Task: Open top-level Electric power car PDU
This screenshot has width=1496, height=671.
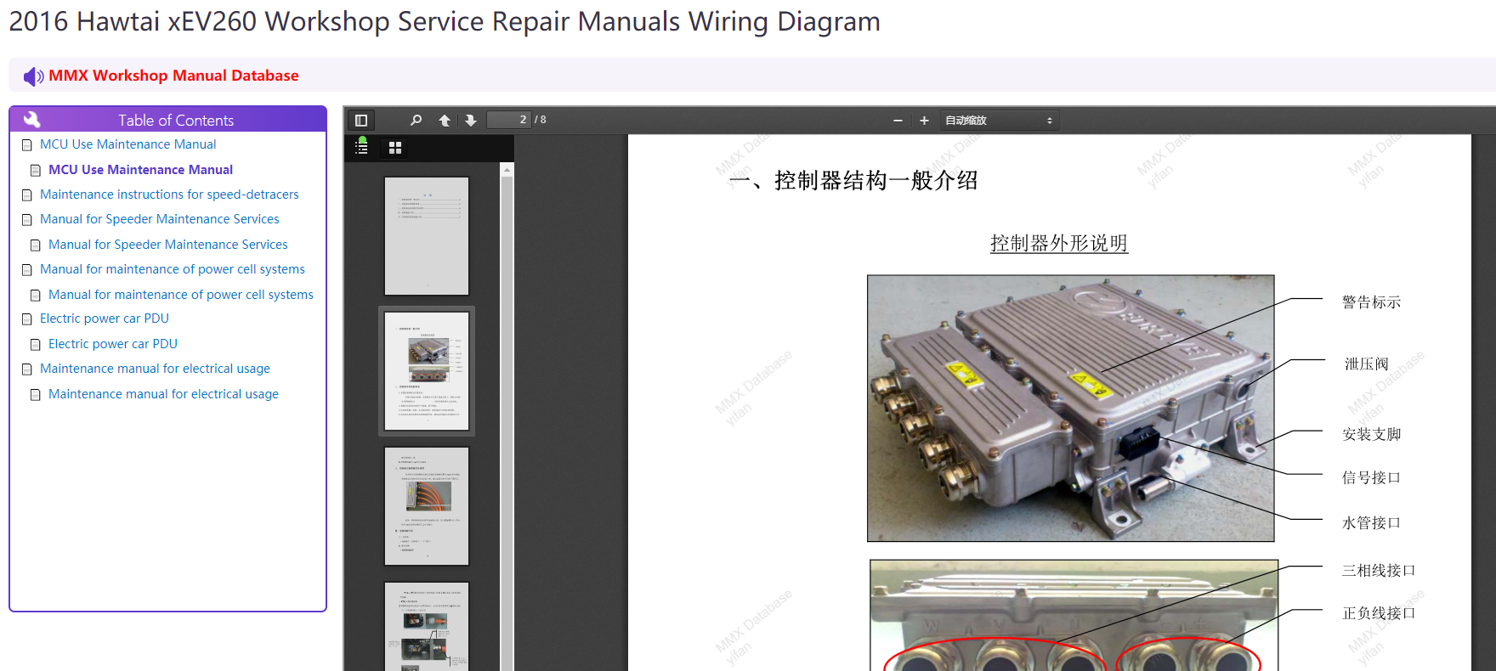Action: pos(105,319)
